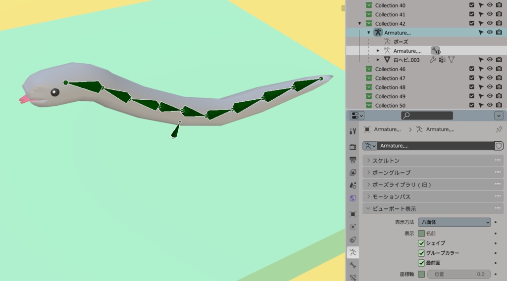Disable the シェイプ (shapes) checkbox
This screenshot has width=507, height=281.
(421, 243)
